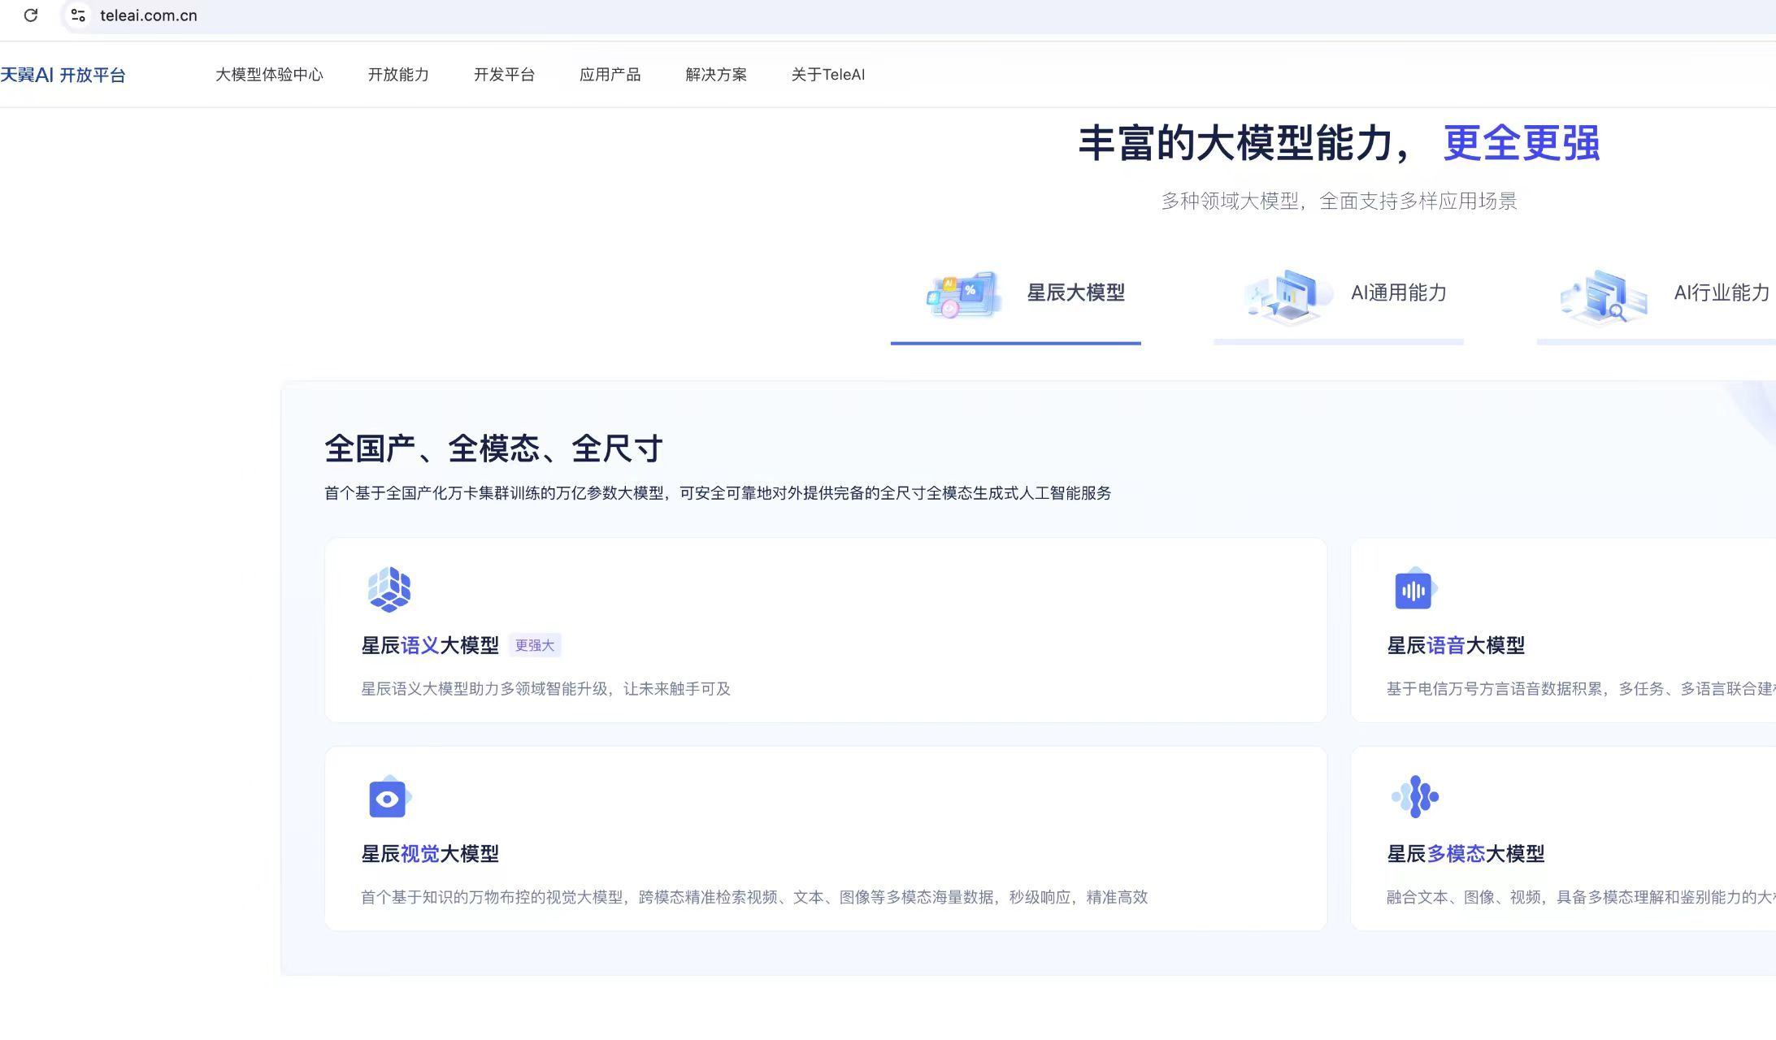Click subtitle 多种领域大模型，全面支持多样应用场景
This screenshot has width=1776, height=1040.
[1339, 201]
